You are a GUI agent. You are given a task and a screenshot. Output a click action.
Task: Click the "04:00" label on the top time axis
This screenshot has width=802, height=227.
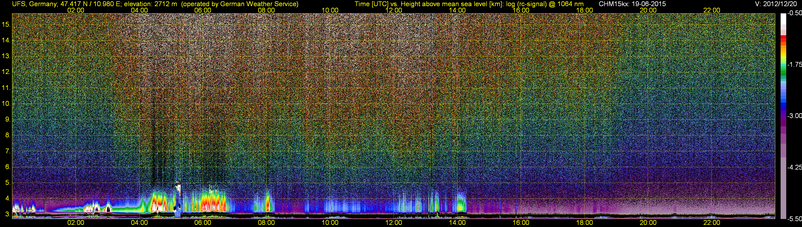click(139, 10)
